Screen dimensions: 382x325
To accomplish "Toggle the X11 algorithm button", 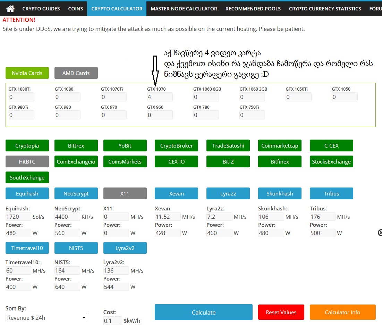I will (125, 193).
